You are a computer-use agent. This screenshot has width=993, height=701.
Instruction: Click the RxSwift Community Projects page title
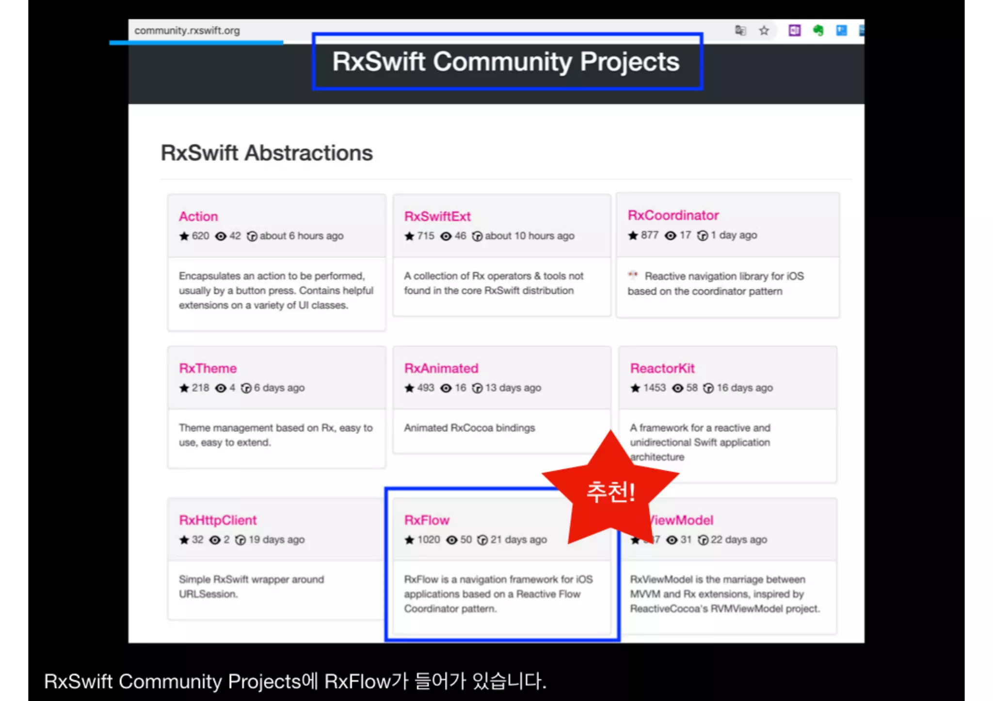pos(506,62)
